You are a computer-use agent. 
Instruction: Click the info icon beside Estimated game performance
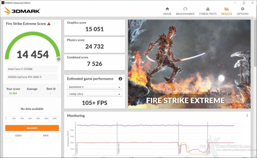click(x=120, y=79)
